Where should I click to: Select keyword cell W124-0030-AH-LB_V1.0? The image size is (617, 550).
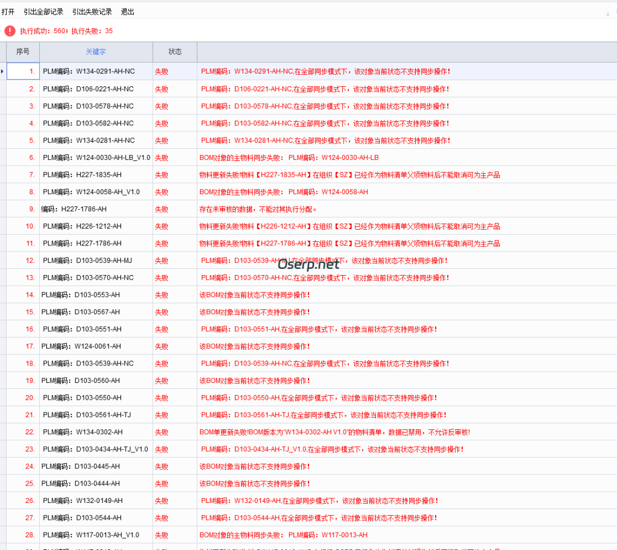pyautogui.click(x=96, y=157)
